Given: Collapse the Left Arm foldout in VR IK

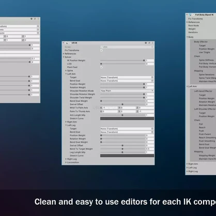Looking at the screenshot, I should pyautogui.click(x=66, y=74).
